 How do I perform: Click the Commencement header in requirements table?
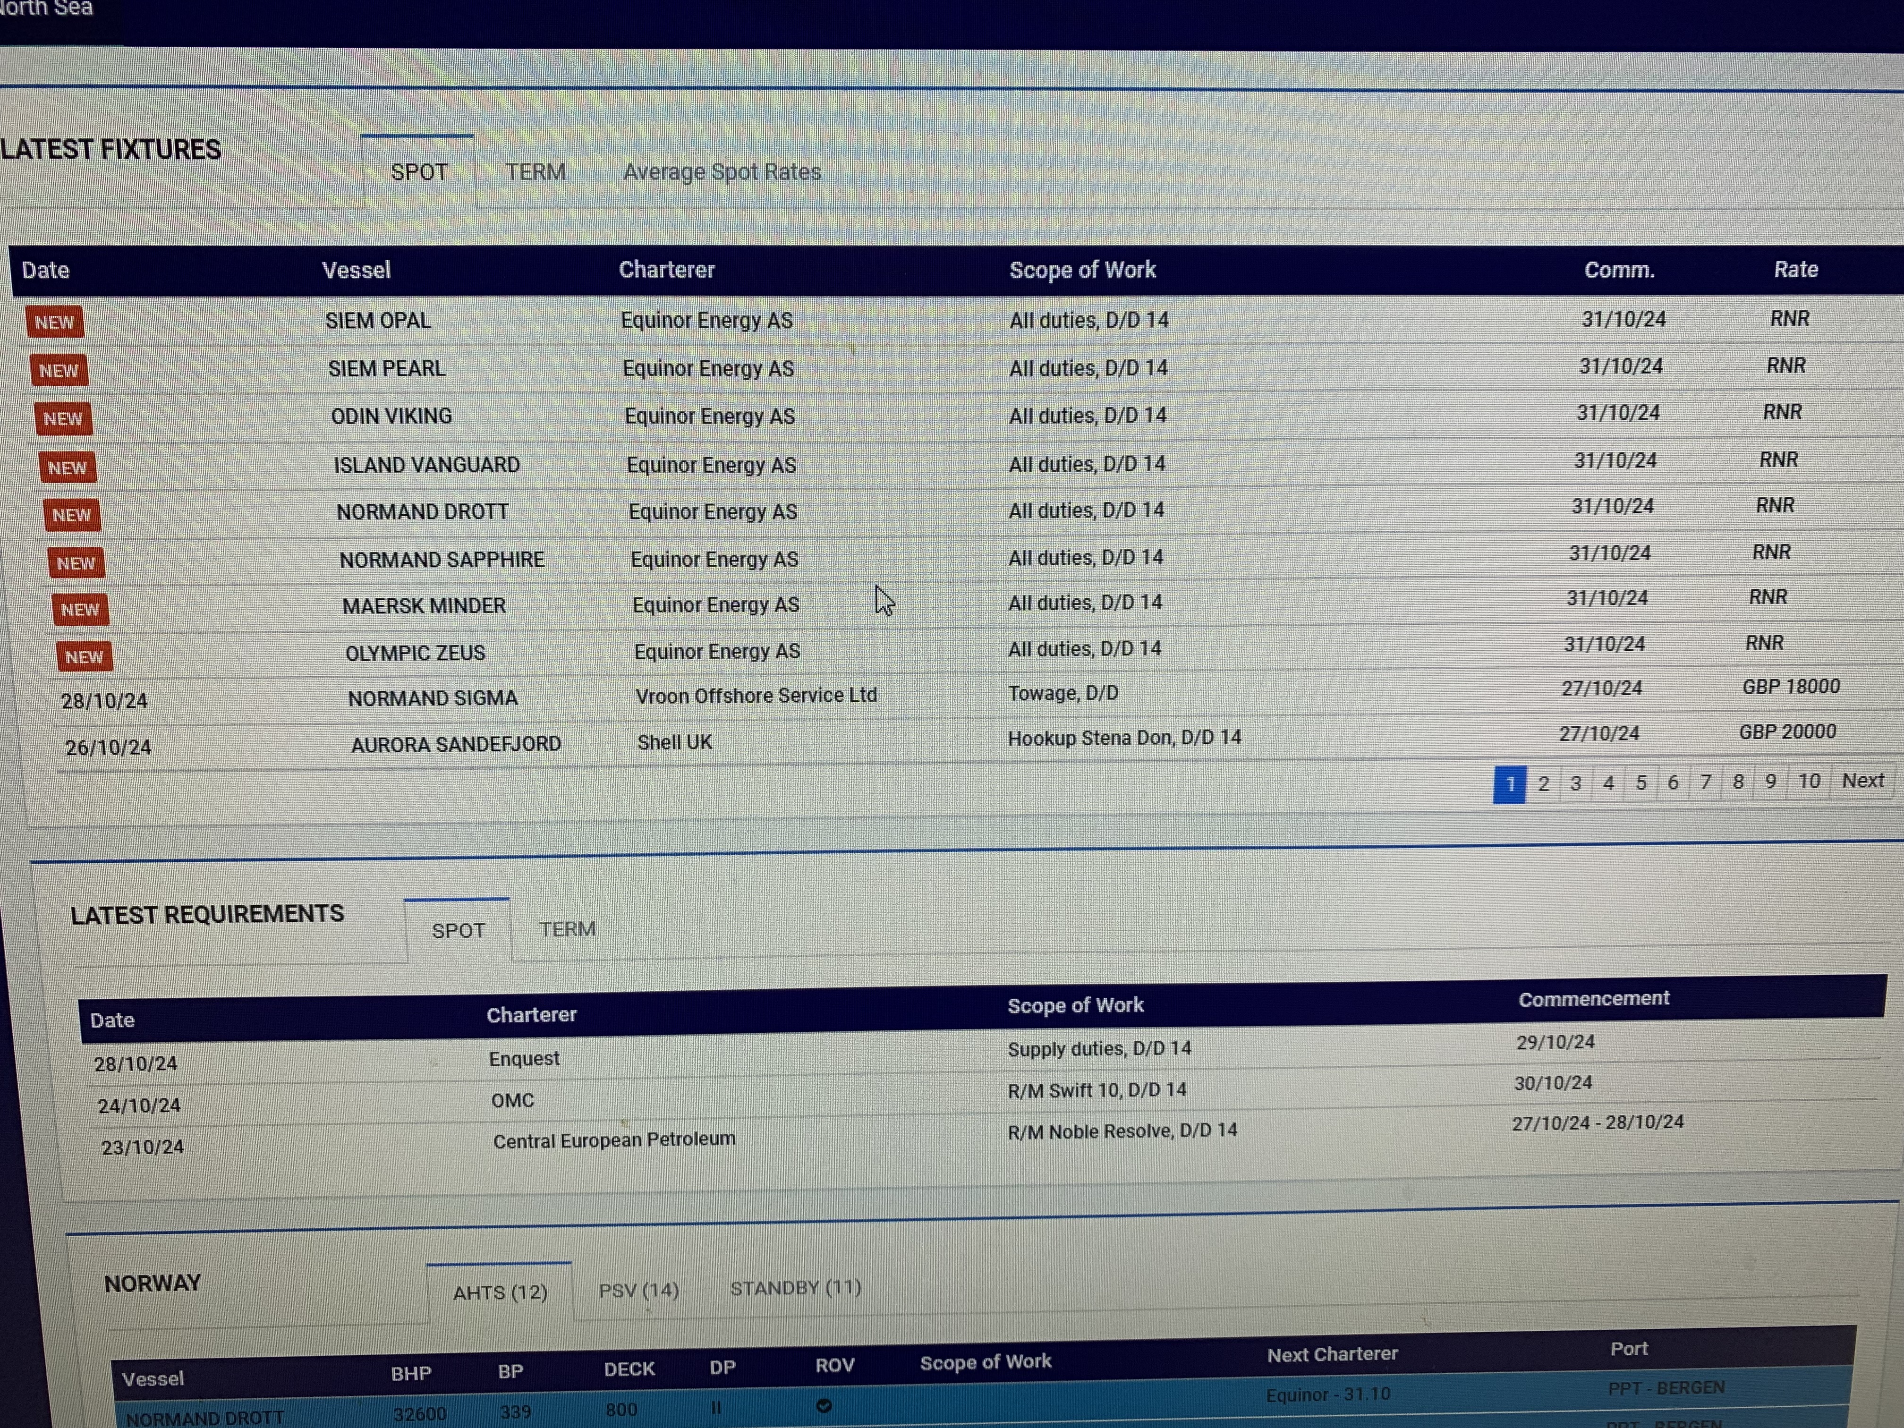[x=1593, y=998]
